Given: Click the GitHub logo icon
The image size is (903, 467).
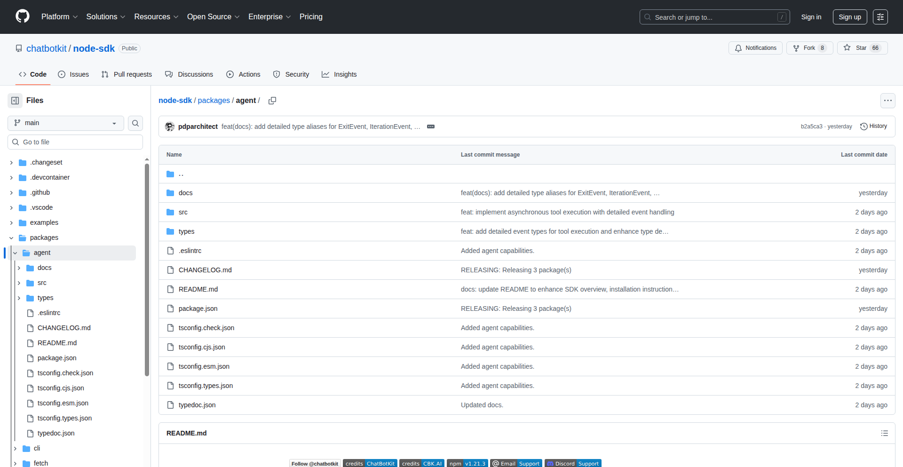Looking at the screenshot, I should pos(23,16).
